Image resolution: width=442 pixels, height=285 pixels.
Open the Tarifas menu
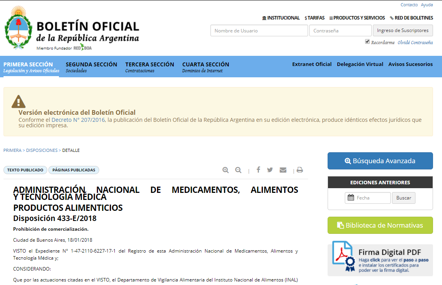[315, 18]
